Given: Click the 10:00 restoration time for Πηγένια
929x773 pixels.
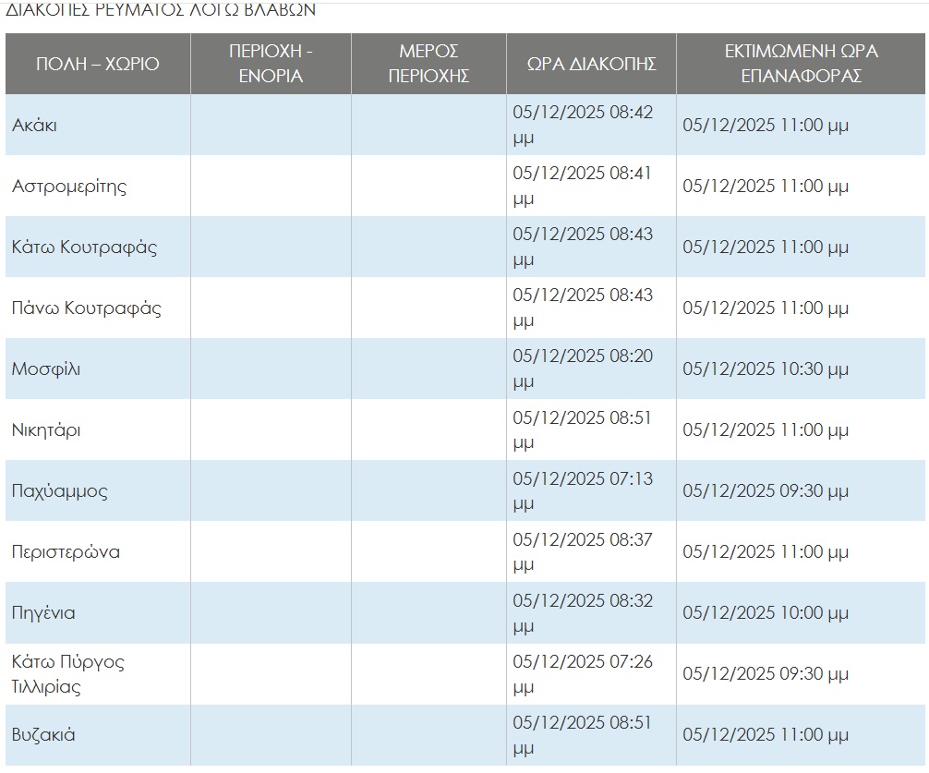Looking at the screenshot, I should 765,612.
